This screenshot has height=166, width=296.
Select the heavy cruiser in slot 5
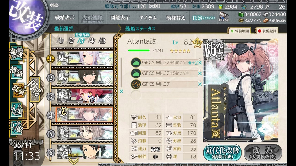pyautogui.click(x=85, y=133)
